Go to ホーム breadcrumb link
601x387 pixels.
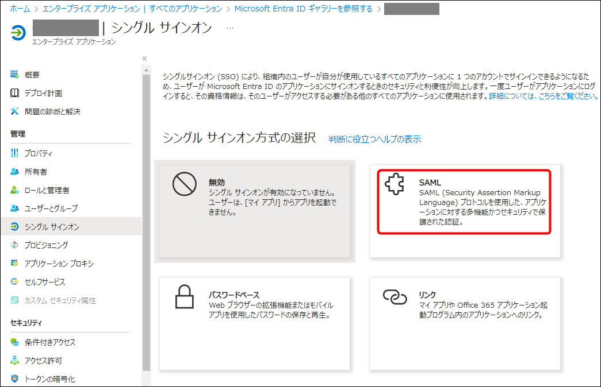(x=20, y=9)
